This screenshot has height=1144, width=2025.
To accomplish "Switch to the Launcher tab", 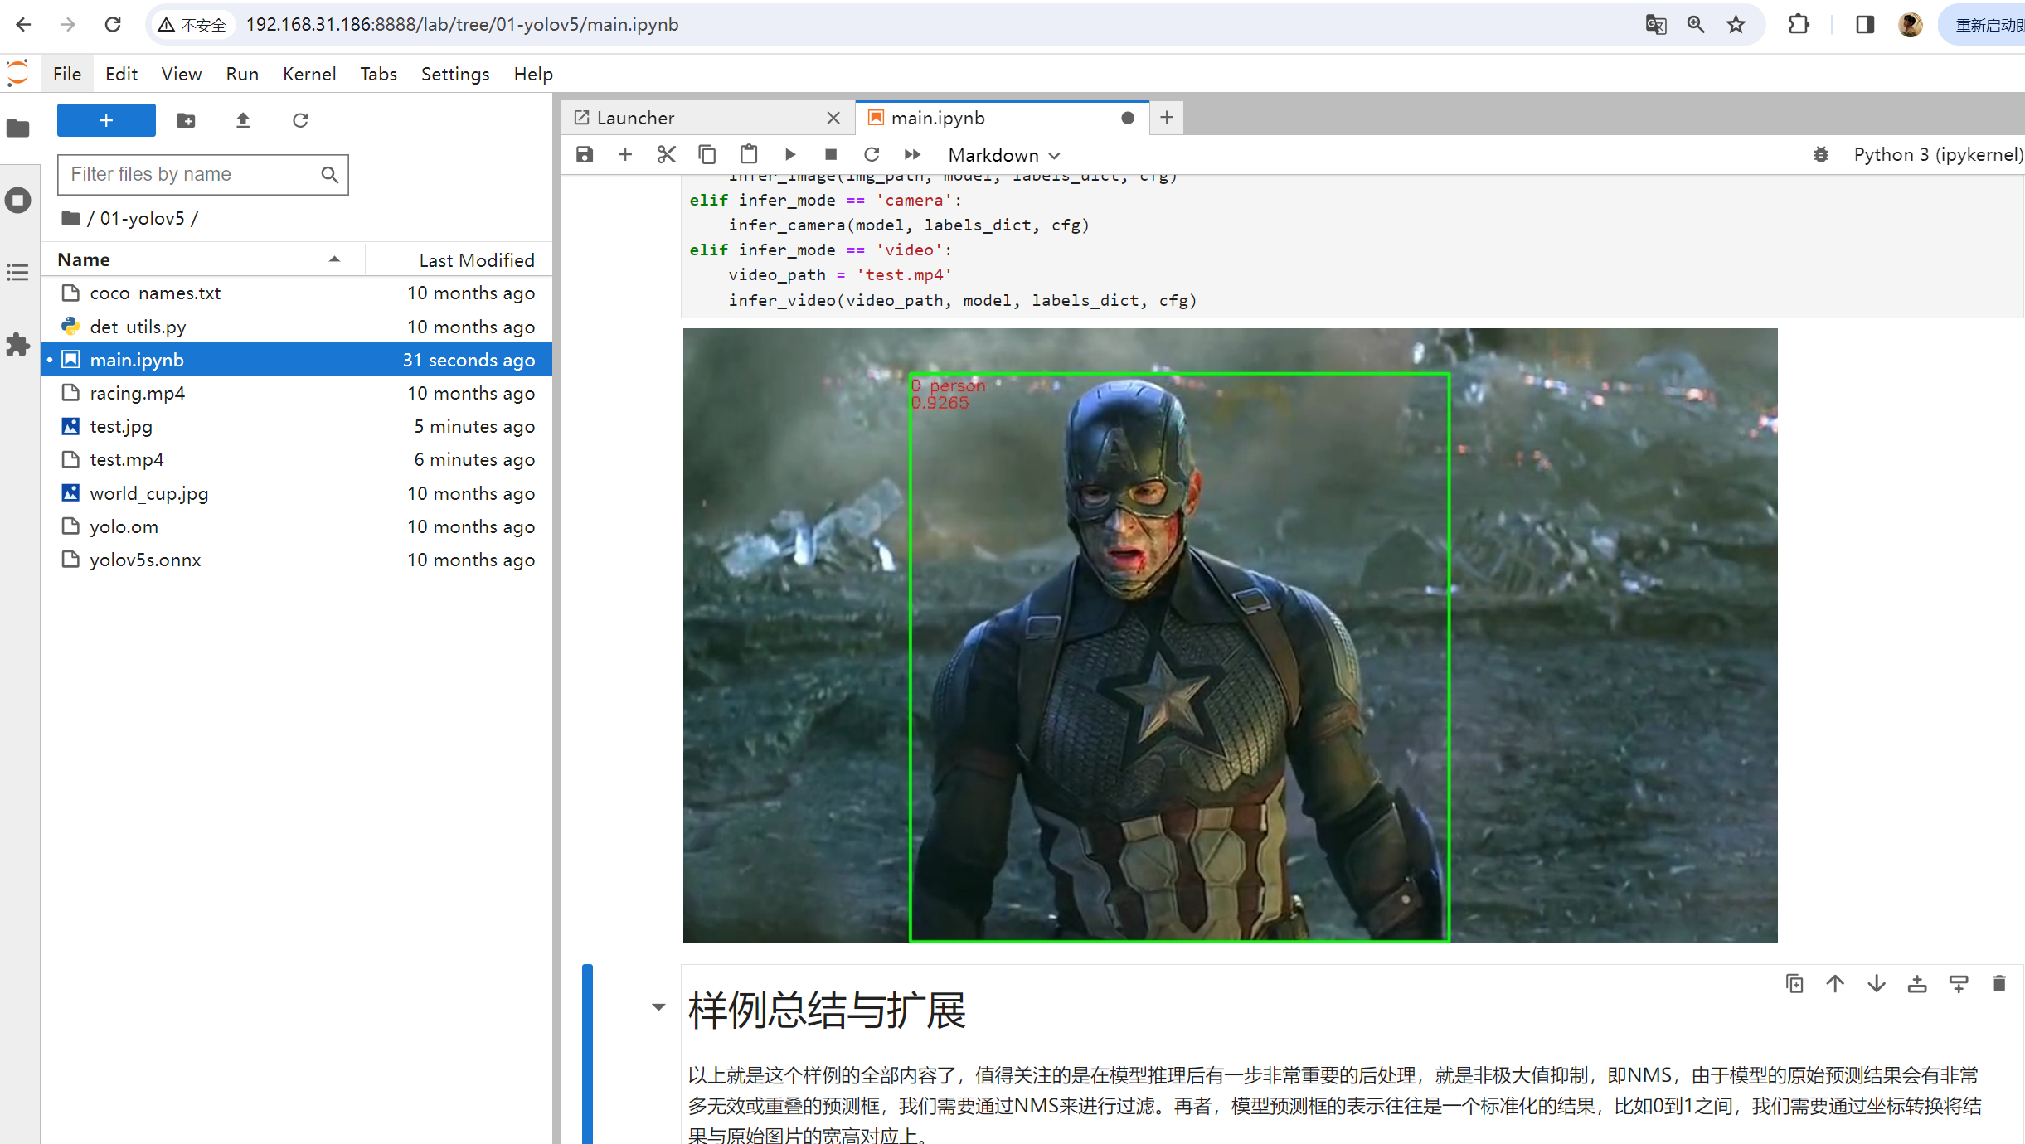I will (x=635, y=118).
